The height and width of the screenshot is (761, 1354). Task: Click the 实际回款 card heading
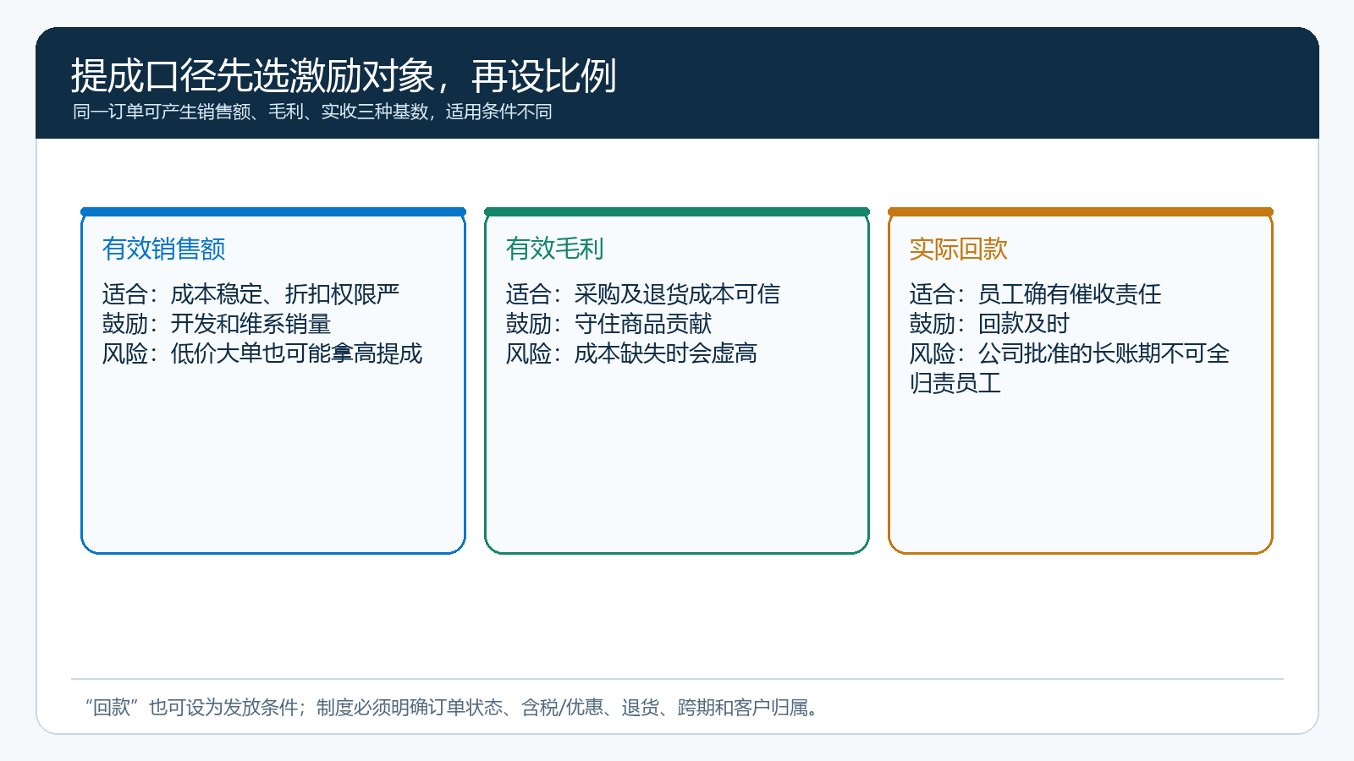(959, 249)
